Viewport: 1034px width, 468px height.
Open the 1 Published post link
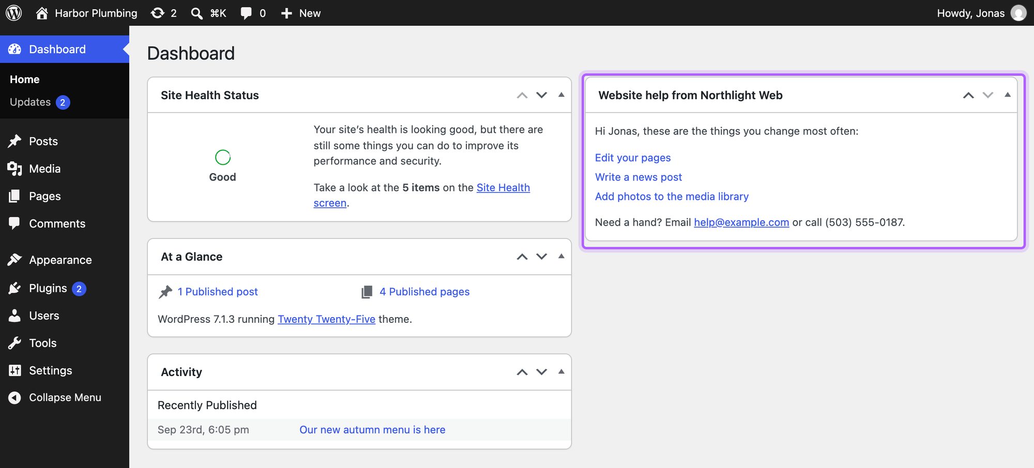point(218,292)
